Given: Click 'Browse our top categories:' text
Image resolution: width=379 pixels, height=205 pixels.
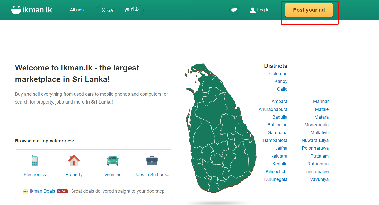Looking at the screenshot, I should click(x=44, y=141).
